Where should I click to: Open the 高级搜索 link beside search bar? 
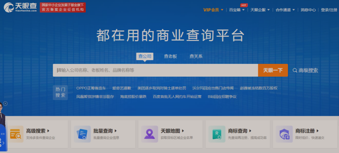[308, 70]
